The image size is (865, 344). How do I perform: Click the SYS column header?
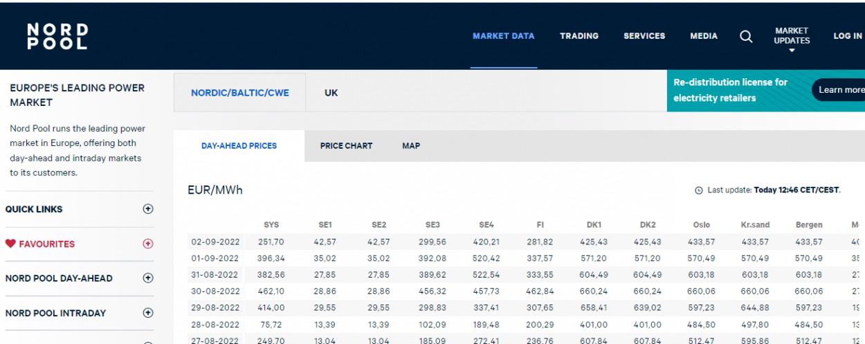271,225
